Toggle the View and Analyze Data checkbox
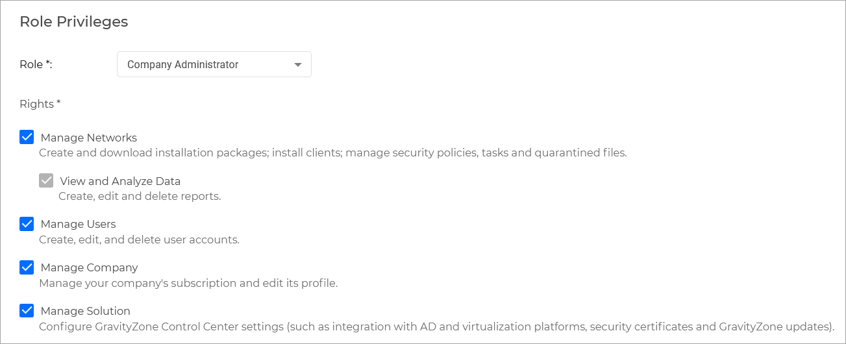This screenshot has width=846, height=344. (x=46, y=180)
